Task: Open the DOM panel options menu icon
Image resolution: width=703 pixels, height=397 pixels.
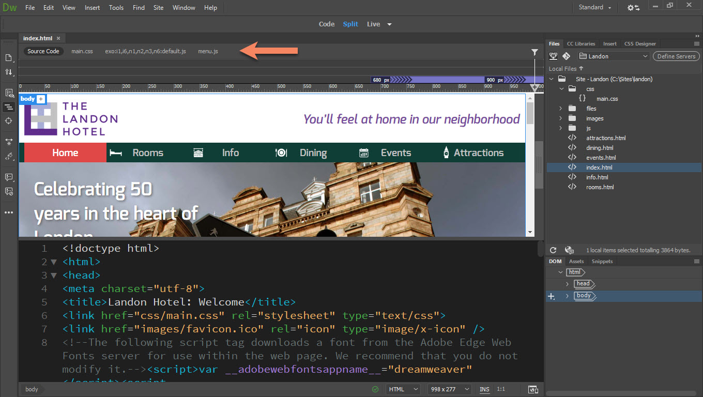Action: (697, 262)
